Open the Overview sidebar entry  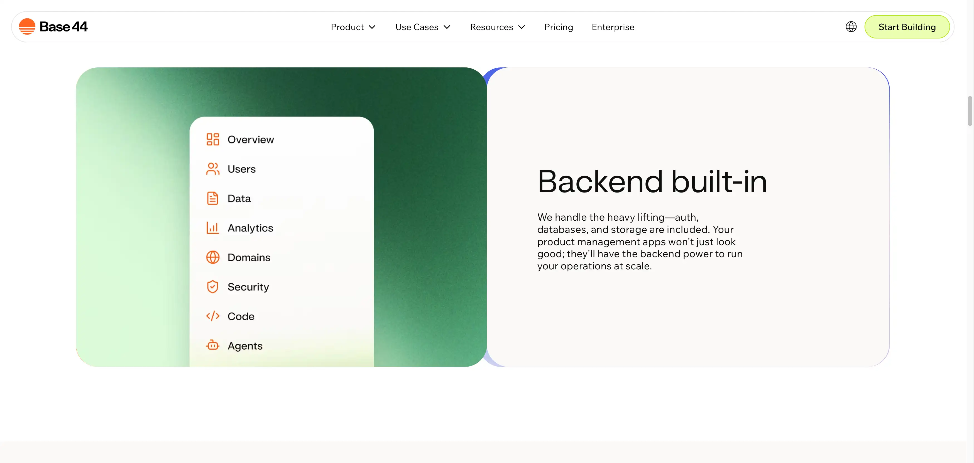(x=250, y=139)
